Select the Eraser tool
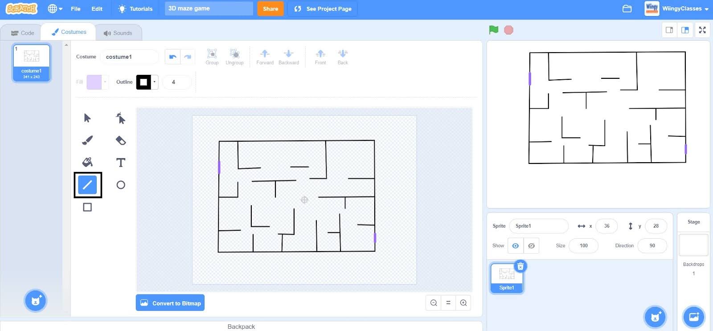 121,140
